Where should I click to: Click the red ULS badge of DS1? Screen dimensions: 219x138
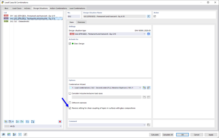coord(6,16)
